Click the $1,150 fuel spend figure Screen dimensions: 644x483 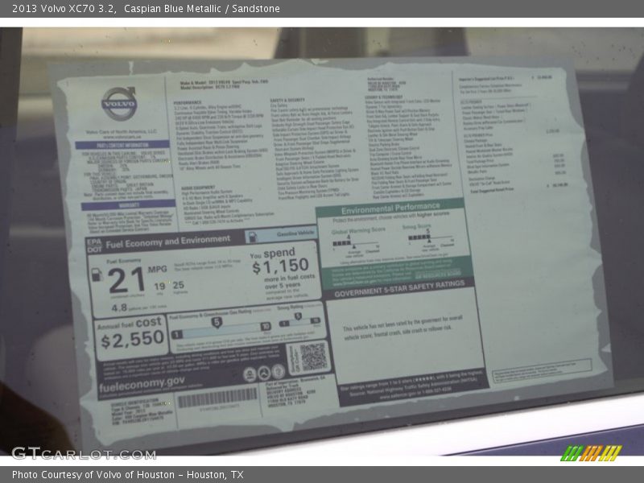(279, 264)
